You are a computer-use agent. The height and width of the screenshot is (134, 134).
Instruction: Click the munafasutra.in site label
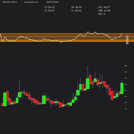[31, 2]
